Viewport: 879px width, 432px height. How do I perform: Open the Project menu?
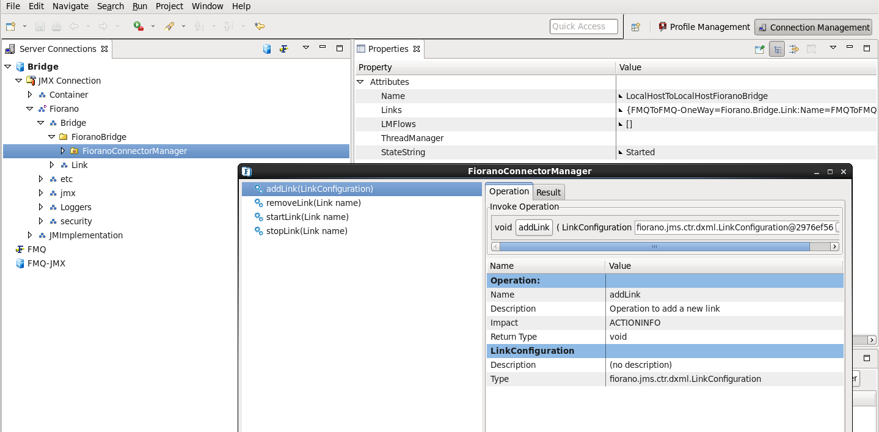pyautogui.click(x=169, y=6)
